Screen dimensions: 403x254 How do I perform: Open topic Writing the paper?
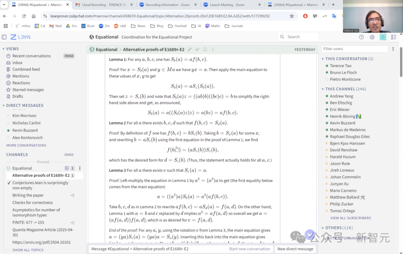[x=28, y=195]
